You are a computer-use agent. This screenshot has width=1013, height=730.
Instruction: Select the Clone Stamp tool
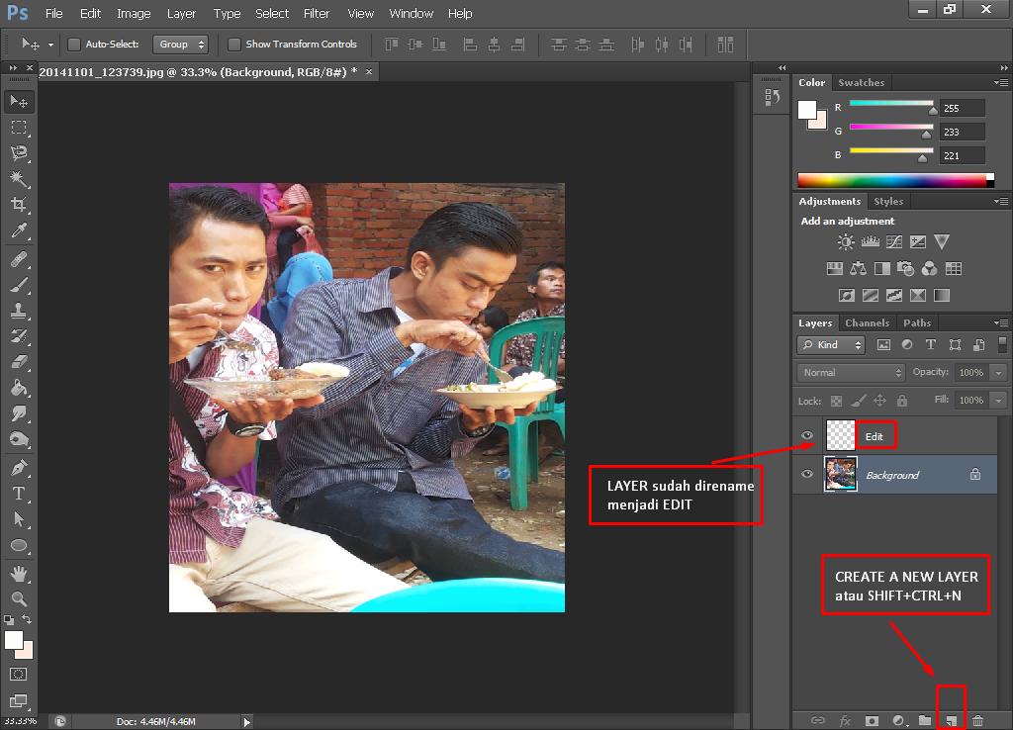(x=19, y=311)
